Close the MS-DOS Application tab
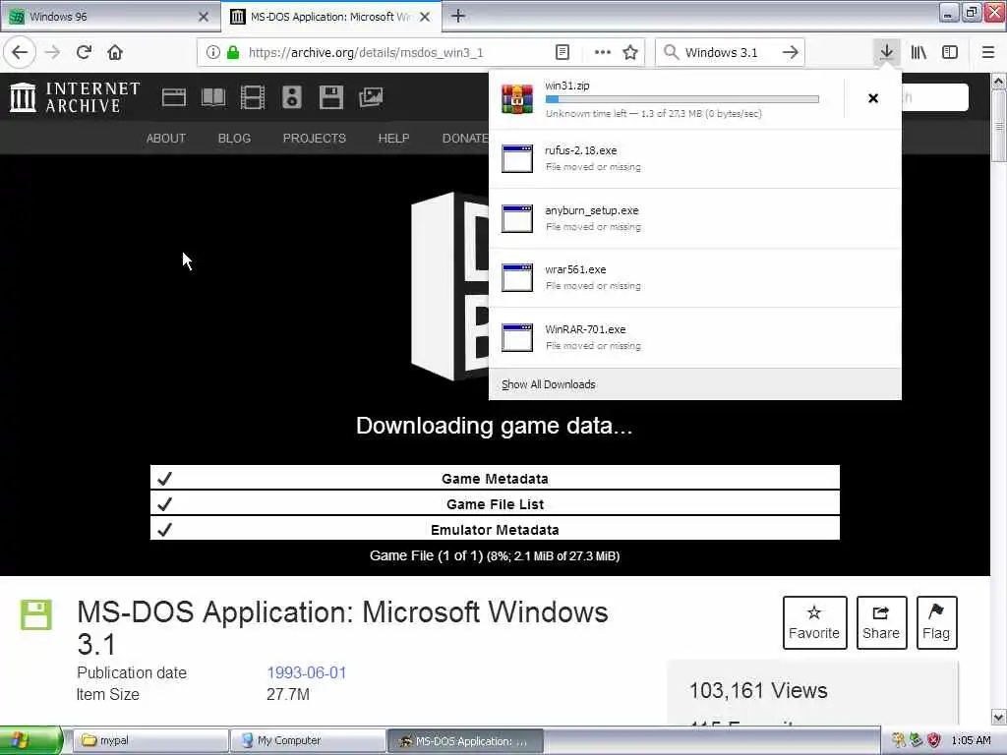Image resolution: width=1007 pixels, height=755 pixels. 425,17
